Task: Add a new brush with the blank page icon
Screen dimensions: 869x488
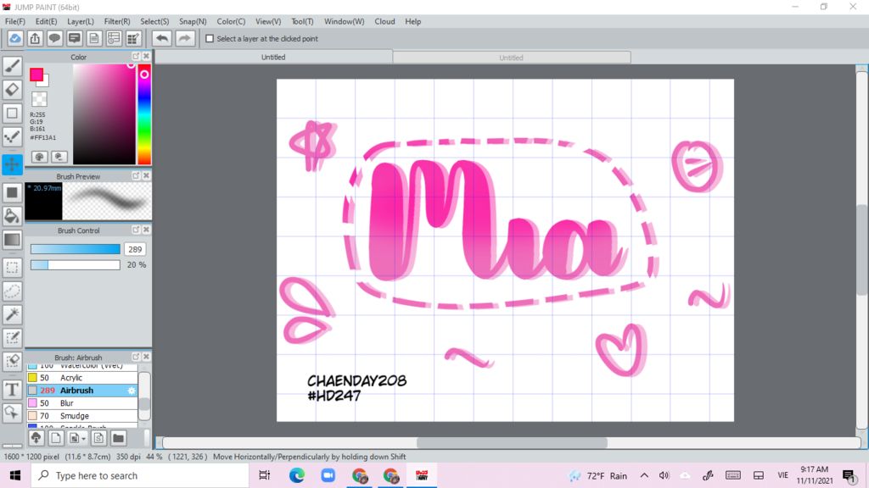Action: 56,438
